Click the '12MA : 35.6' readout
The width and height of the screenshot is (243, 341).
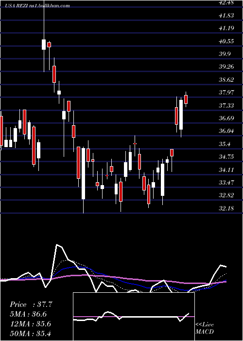coord(30,324)
